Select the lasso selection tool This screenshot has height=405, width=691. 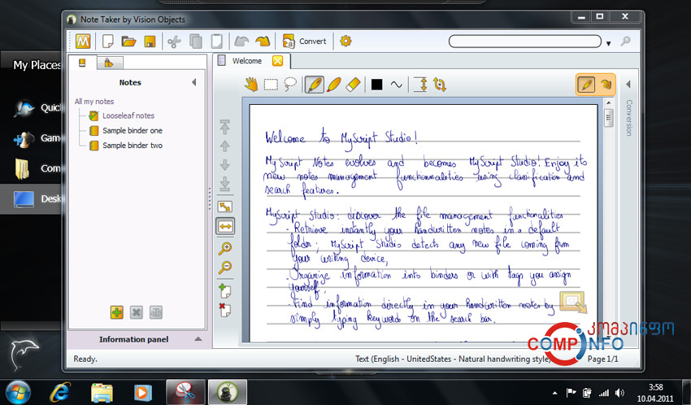290,85
